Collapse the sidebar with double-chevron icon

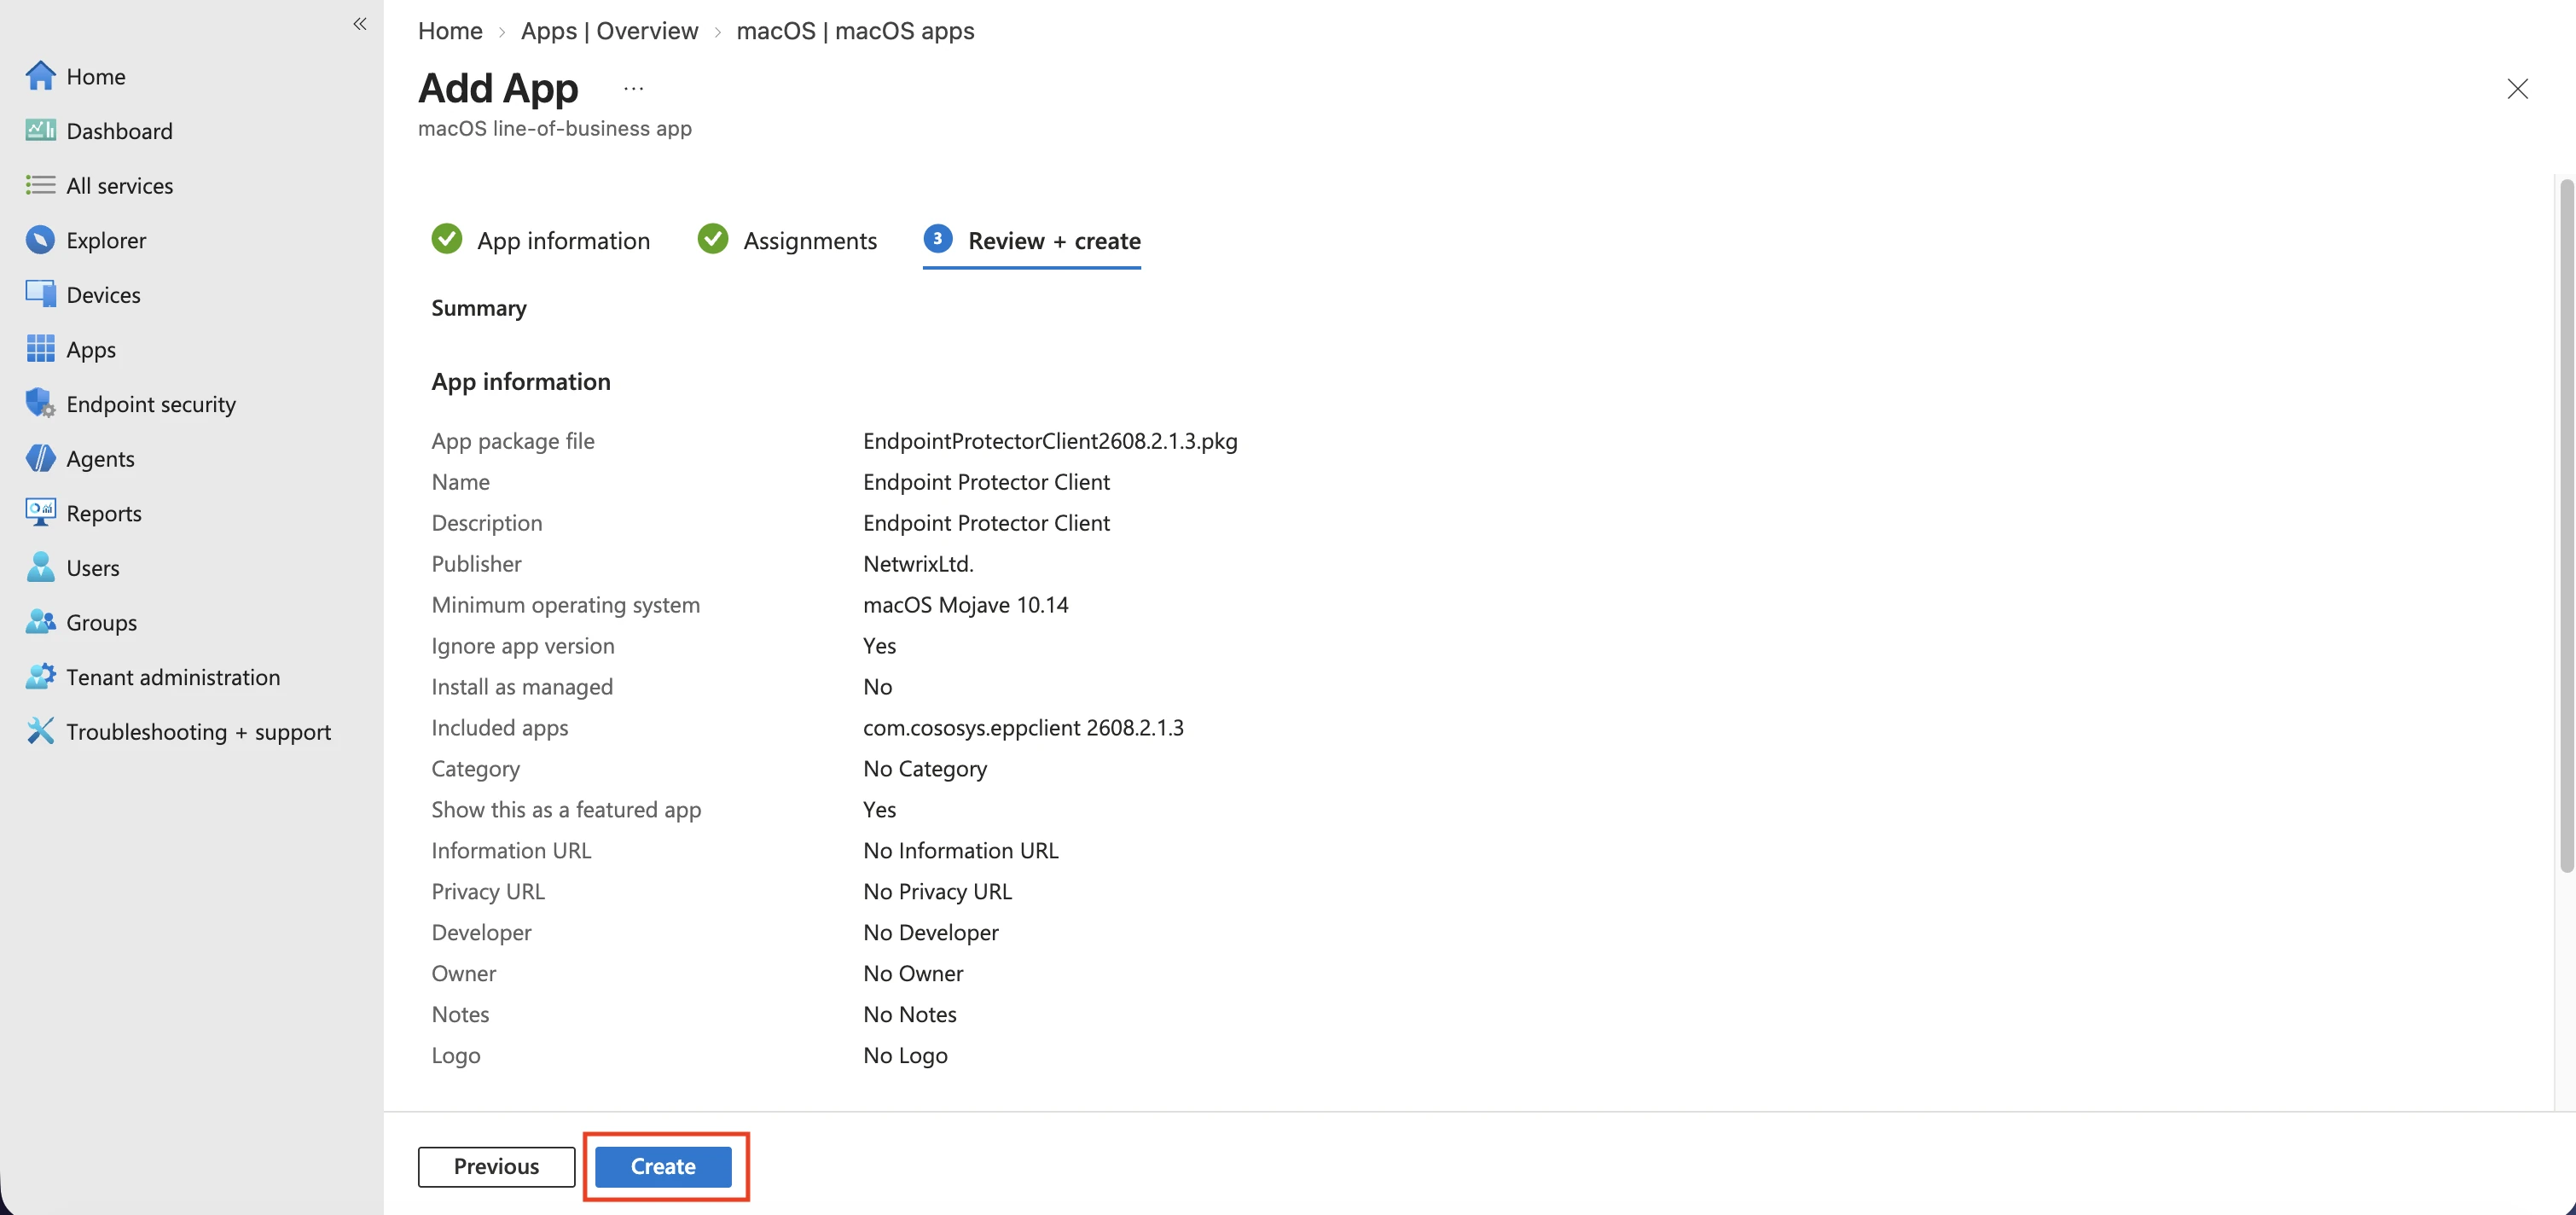(x=360, y=24)
